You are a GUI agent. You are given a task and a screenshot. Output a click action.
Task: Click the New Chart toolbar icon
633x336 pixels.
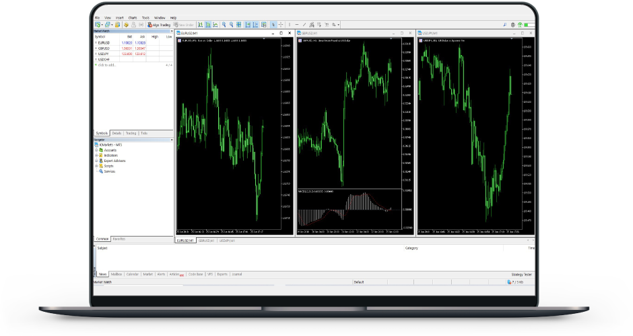[97, 25]
